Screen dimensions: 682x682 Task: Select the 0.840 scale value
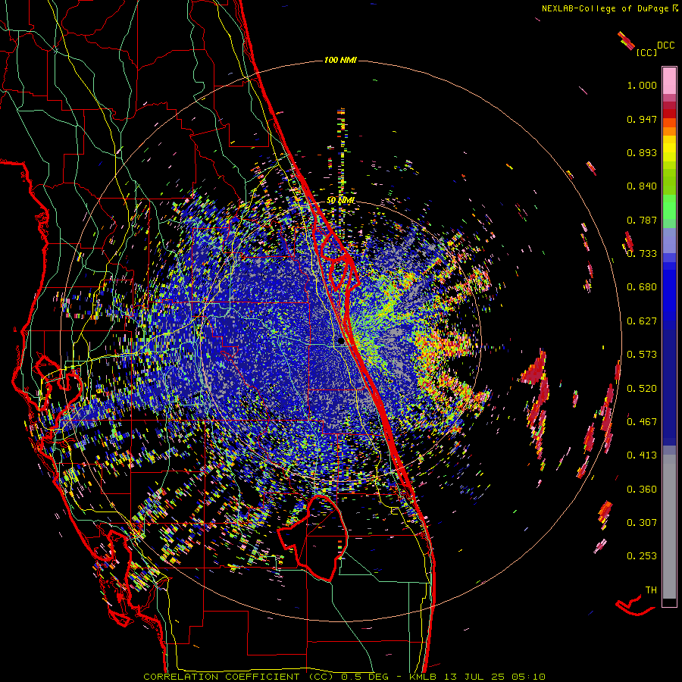[642, 186]
